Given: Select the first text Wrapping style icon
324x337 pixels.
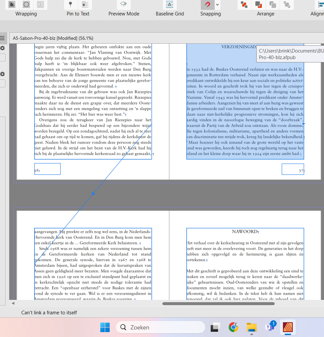Looking at the screenshot, I should point(12,5).
